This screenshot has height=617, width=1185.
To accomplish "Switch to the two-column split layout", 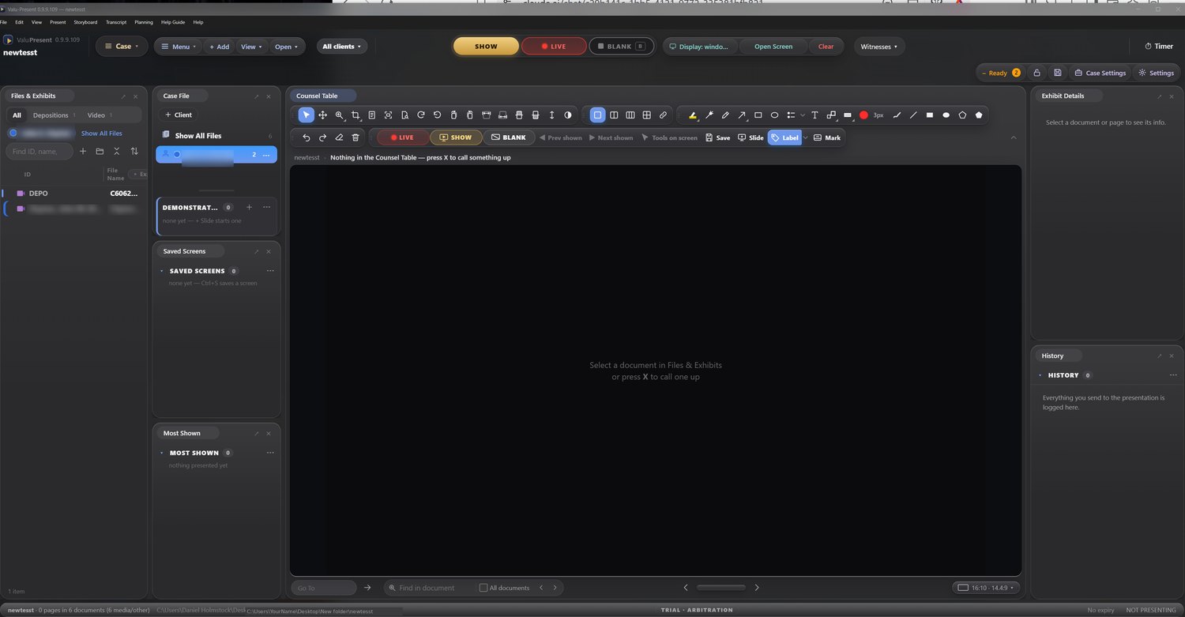I will [x=614, y=115].
